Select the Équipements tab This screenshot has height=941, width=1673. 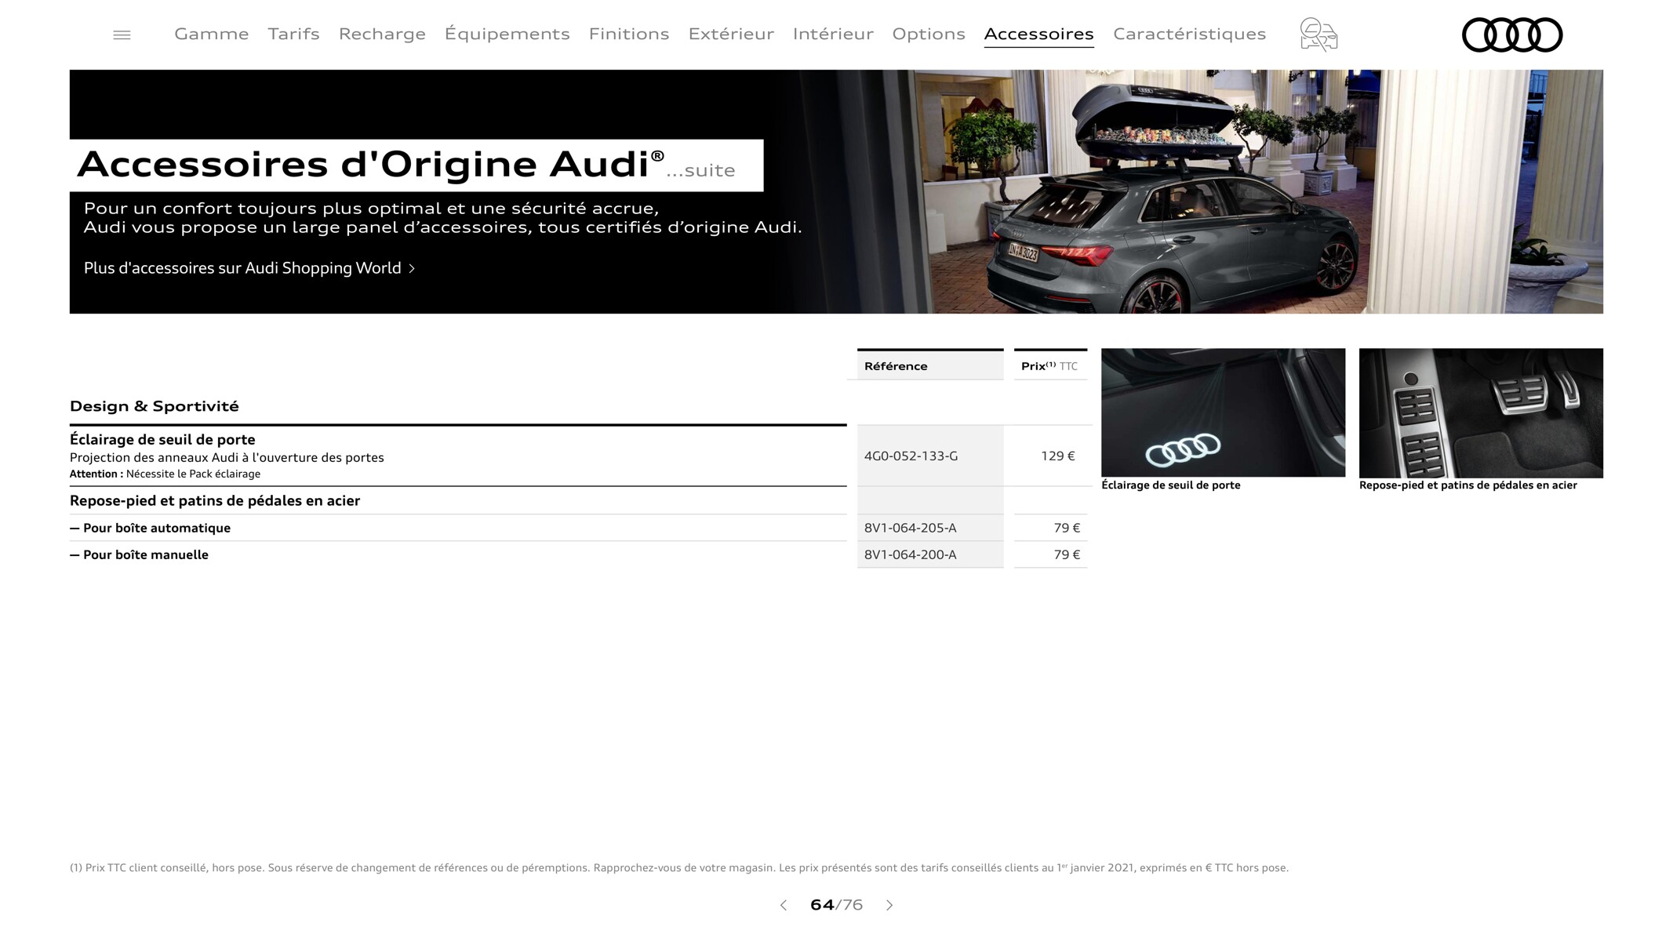[507, 34]
